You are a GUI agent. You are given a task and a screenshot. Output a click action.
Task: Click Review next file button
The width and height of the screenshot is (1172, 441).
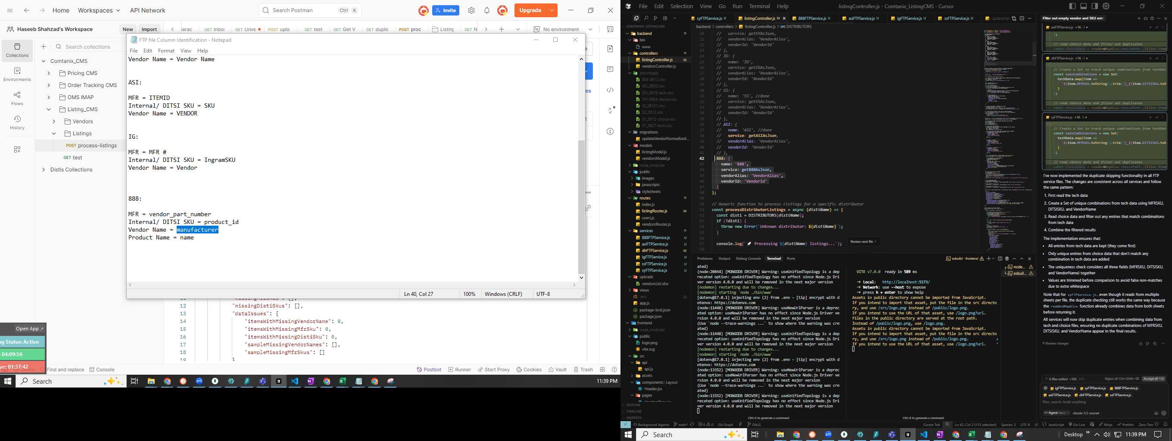click(x=863, y=242)
